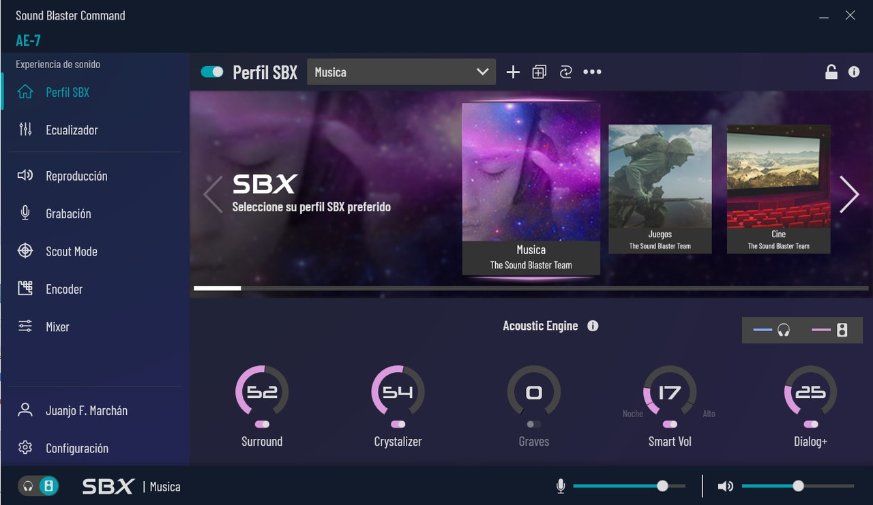Click the Reproducción speaker icon
Image resolution: width=873 pixels, height=505 pixels.
[x=25, y=176]
